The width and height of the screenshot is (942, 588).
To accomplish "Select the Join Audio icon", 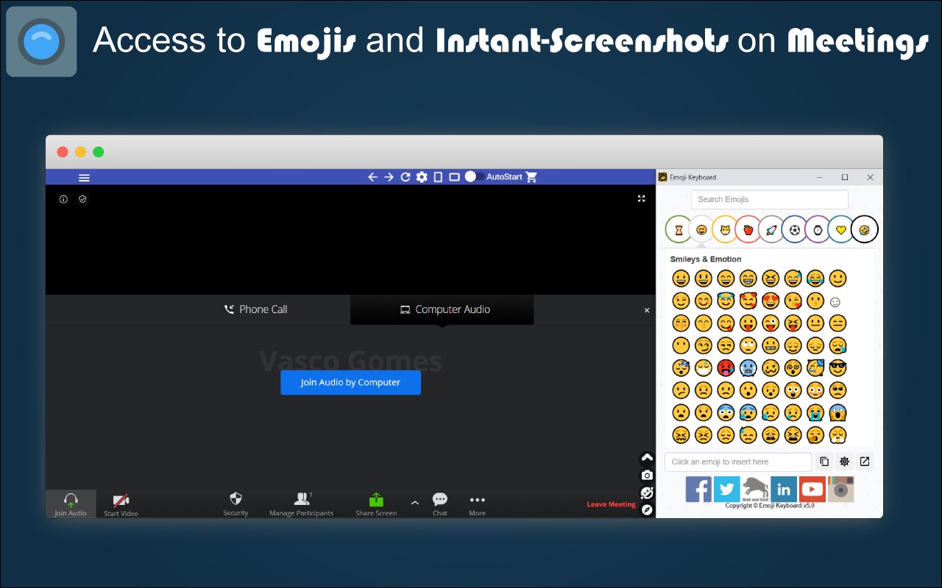I will click(71, 503).
